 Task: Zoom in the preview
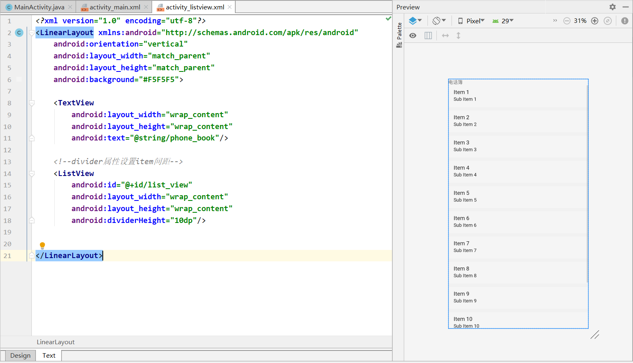tap(595, 21)
